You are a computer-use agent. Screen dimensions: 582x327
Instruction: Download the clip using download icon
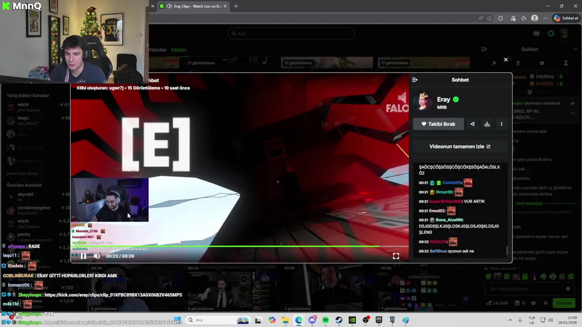pyautogui.click(x=487, y=124)
